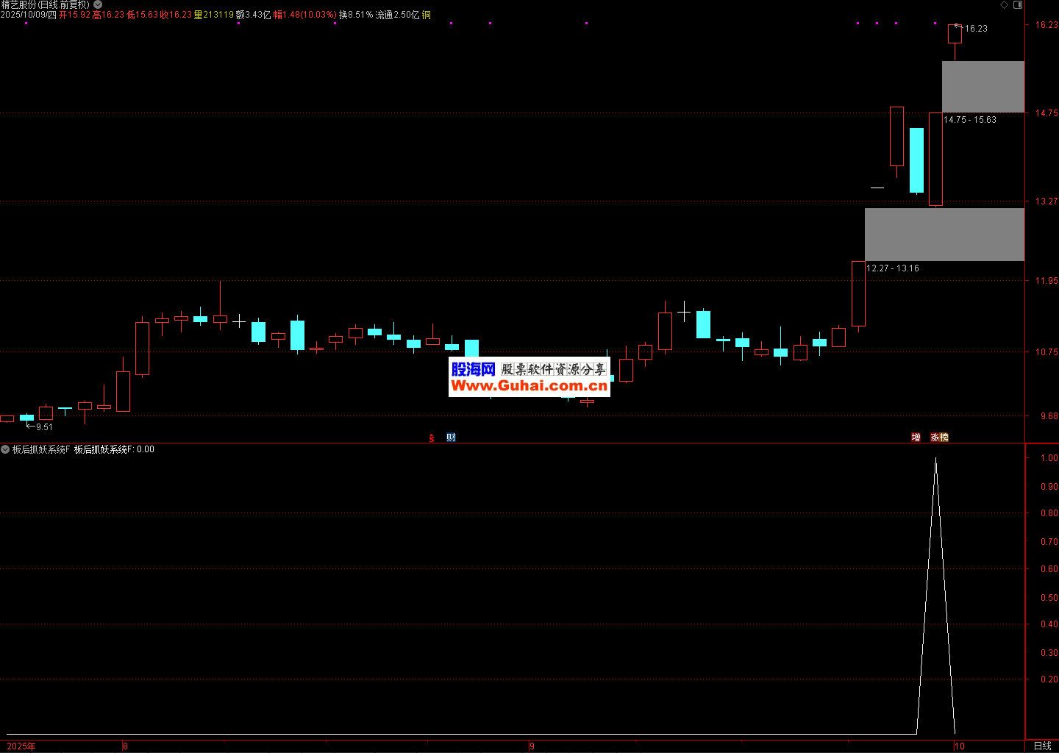Open the dropdown beside 精艺股份 chart title
The height and width of the screenshot is (753, 1059).
tap(98, 4)
